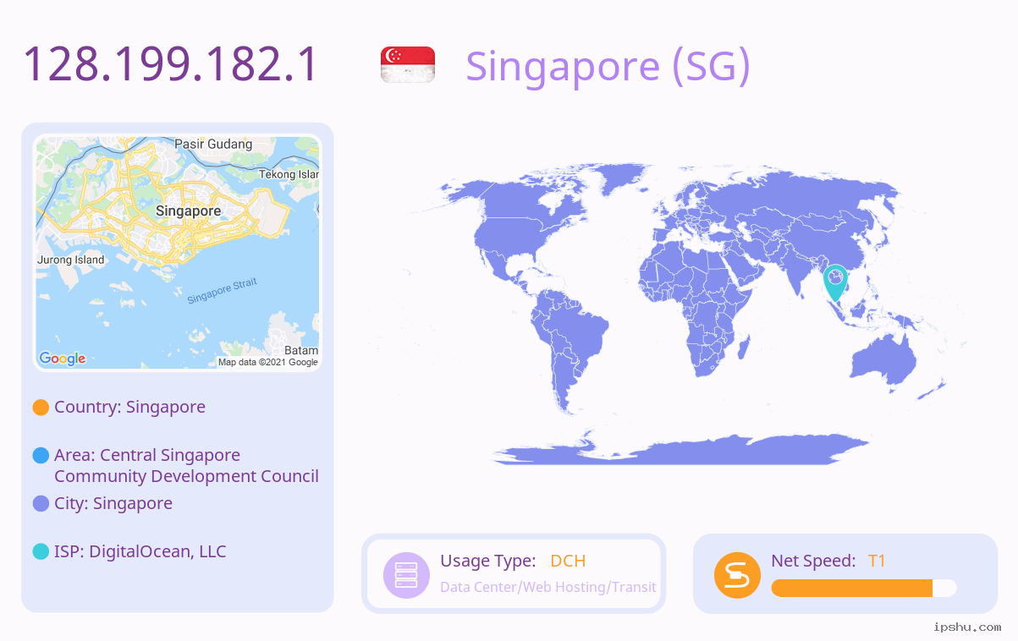
Task: Click the purple server Usage Type icon
Action: click(x=406, y=574)
